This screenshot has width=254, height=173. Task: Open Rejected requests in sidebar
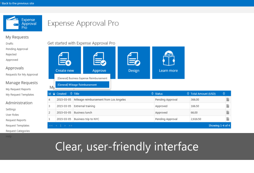(x=11, y=55)
